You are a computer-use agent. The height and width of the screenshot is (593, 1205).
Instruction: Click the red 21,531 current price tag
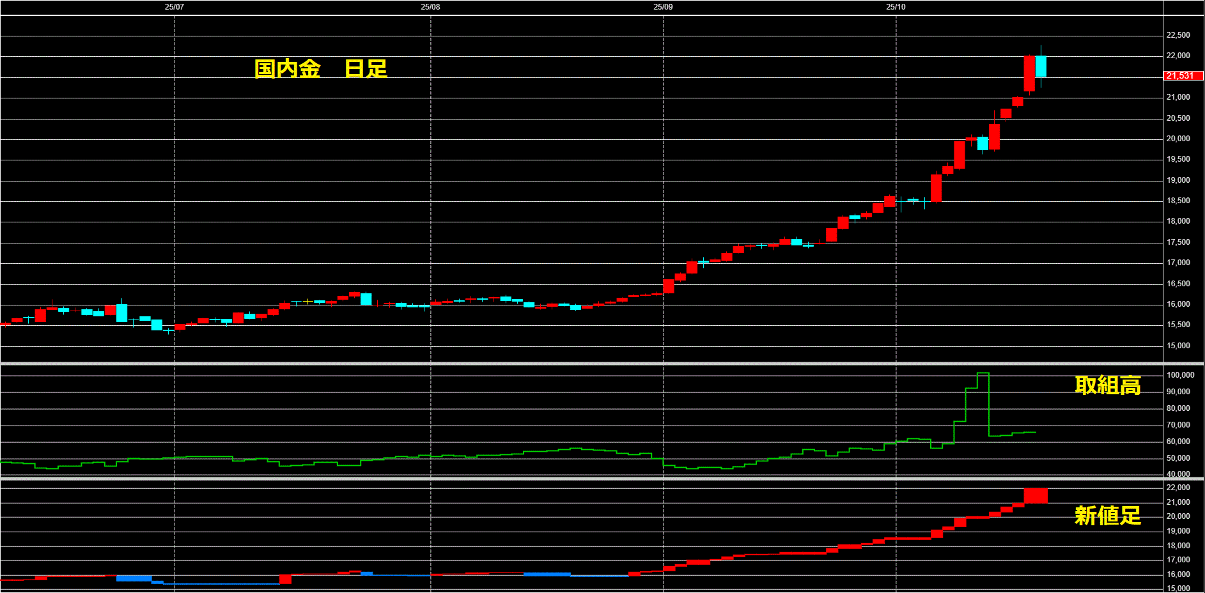[1180, 76]
